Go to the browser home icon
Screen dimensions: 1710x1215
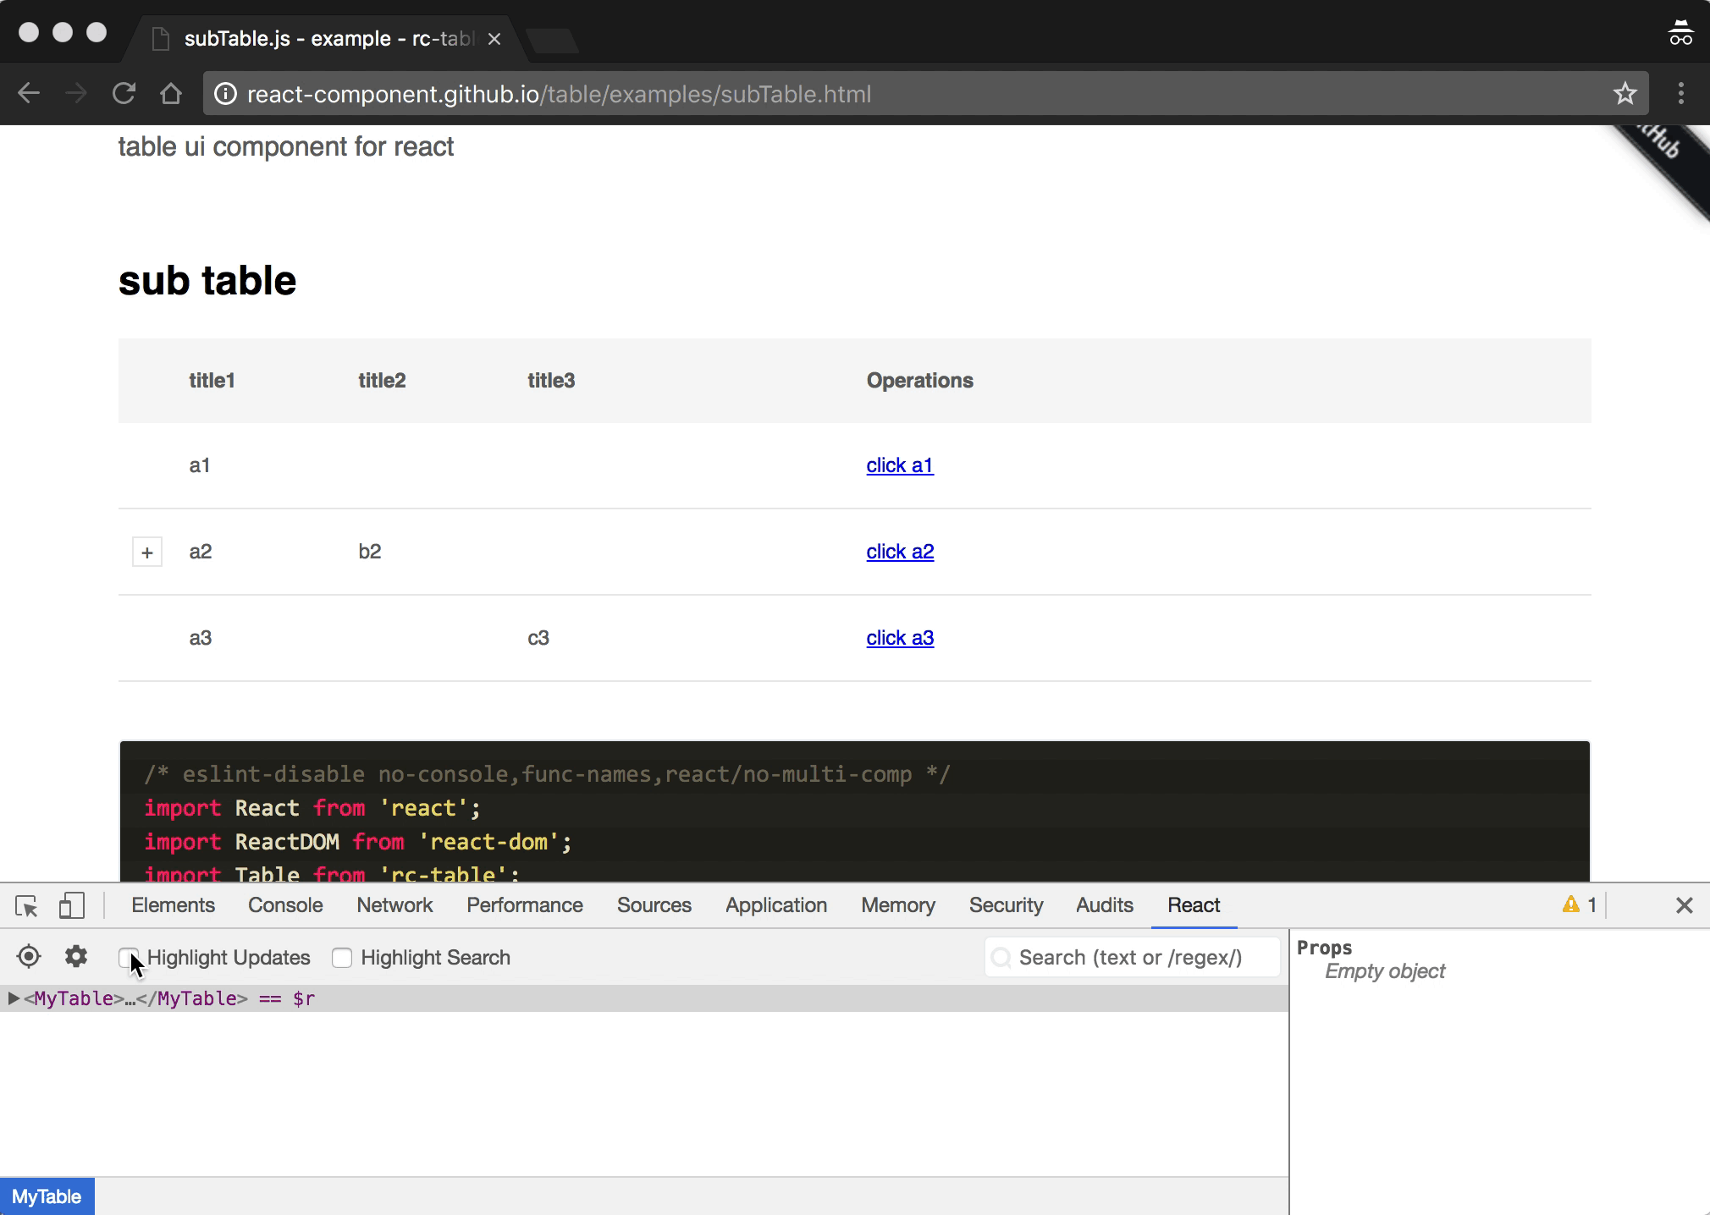[x=171, y=94]
